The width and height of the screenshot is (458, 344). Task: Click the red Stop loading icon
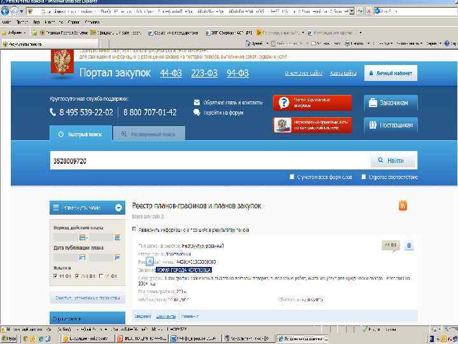point(369,11)
